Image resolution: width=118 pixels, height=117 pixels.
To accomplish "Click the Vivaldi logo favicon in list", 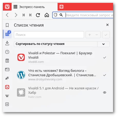I will [21, 57].
